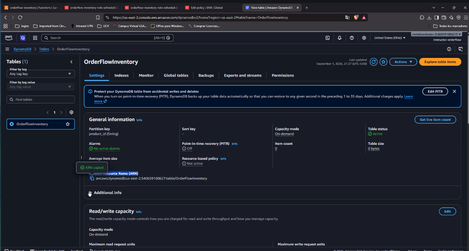Open the Global tables tab
The image size is (469, 251).
coord(176,75)
